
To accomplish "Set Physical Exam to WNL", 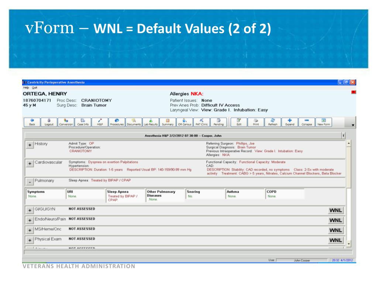I will pyautogui.click(x=336, y=240).
